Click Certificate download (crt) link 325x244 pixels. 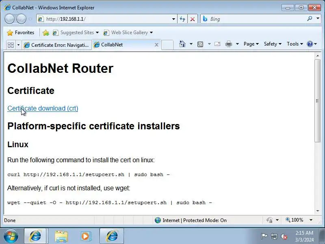click(43, 108)
